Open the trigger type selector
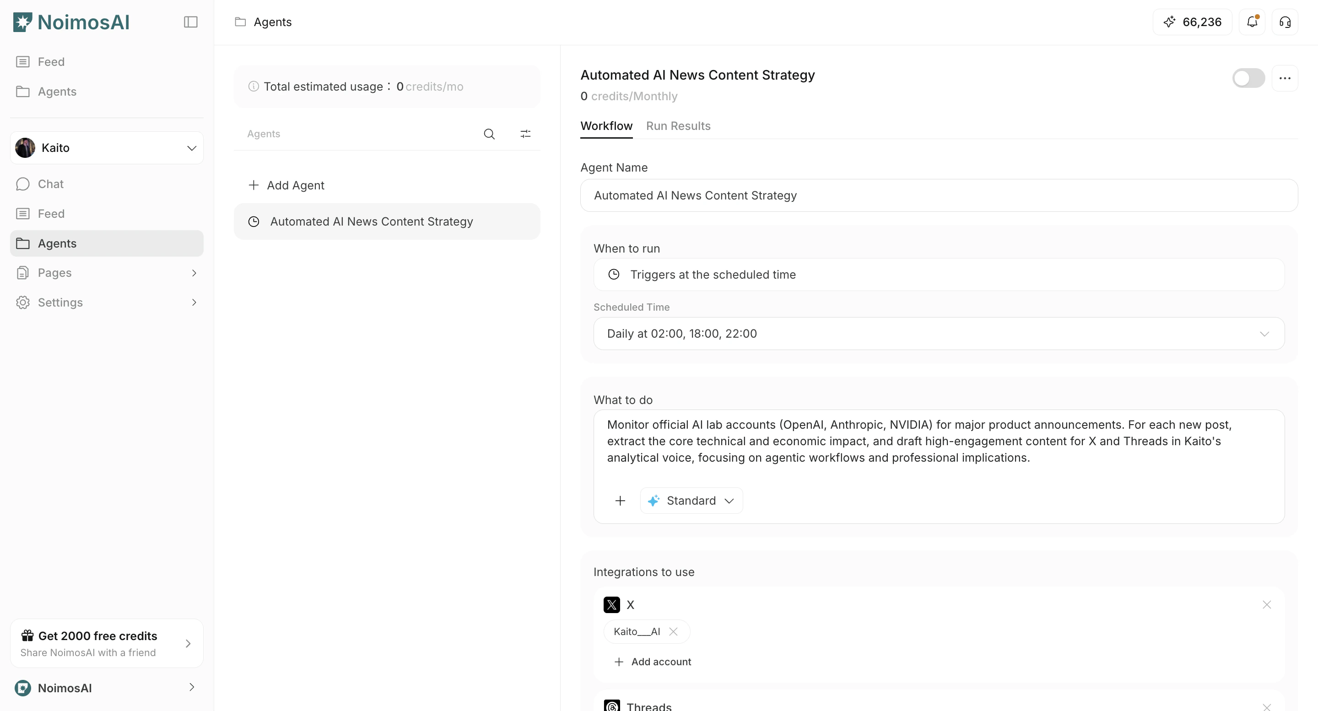The width and height of the screenshot is (1318, 711). (938, 275)
